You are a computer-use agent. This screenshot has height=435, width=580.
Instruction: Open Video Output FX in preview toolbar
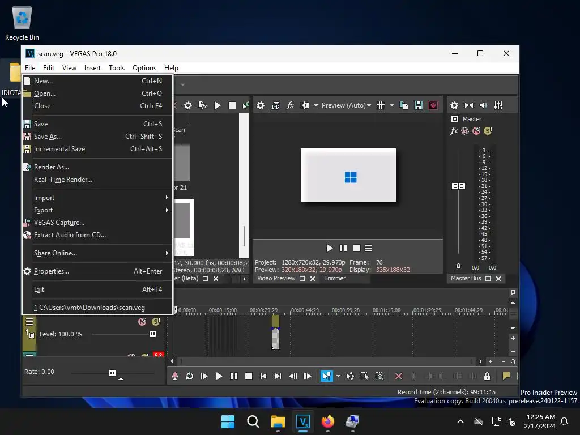(x=290, y=105)
